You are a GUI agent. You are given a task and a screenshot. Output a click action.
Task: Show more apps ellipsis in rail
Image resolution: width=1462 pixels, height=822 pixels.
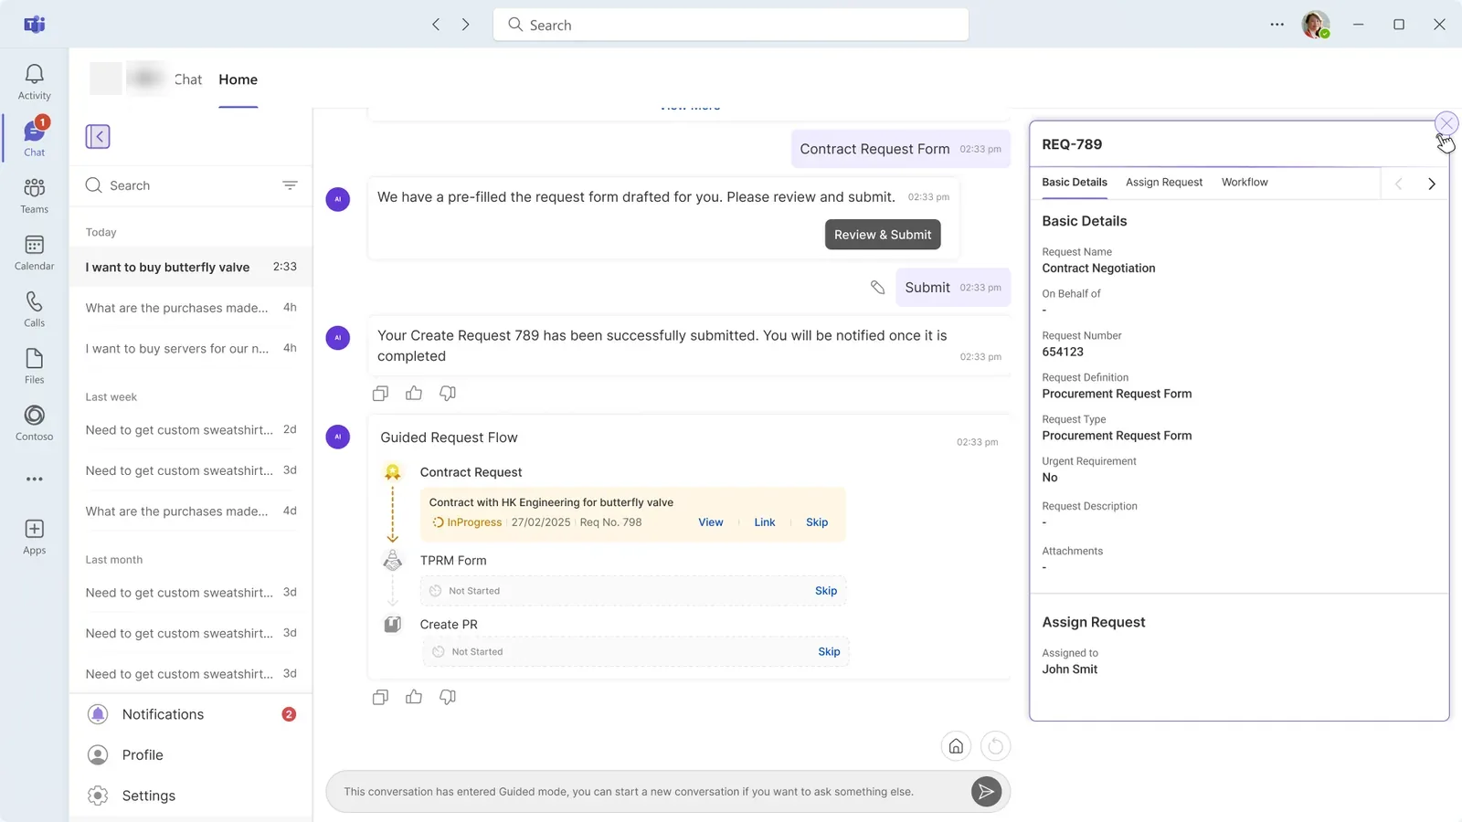pos(34,479)
